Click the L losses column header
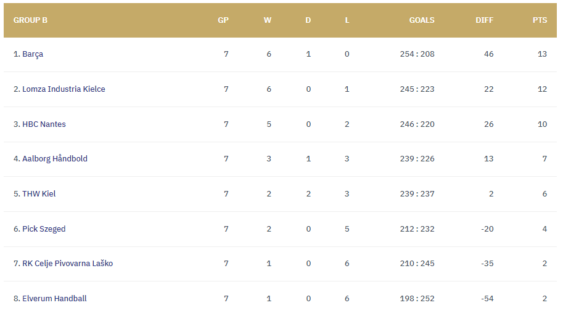The height and width of the screenshot is (316, 563). pyautogui.click(x=347, y=20)
